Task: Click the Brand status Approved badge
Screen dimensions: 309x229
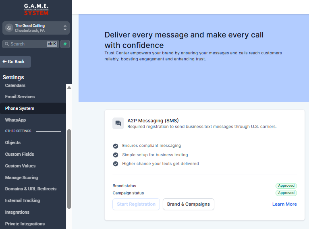Action: (286, 186)
